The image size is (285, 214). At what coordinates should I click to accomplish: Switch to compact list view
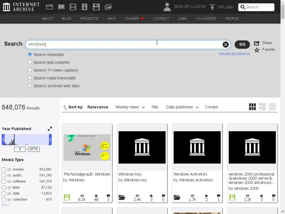point(272,107)
